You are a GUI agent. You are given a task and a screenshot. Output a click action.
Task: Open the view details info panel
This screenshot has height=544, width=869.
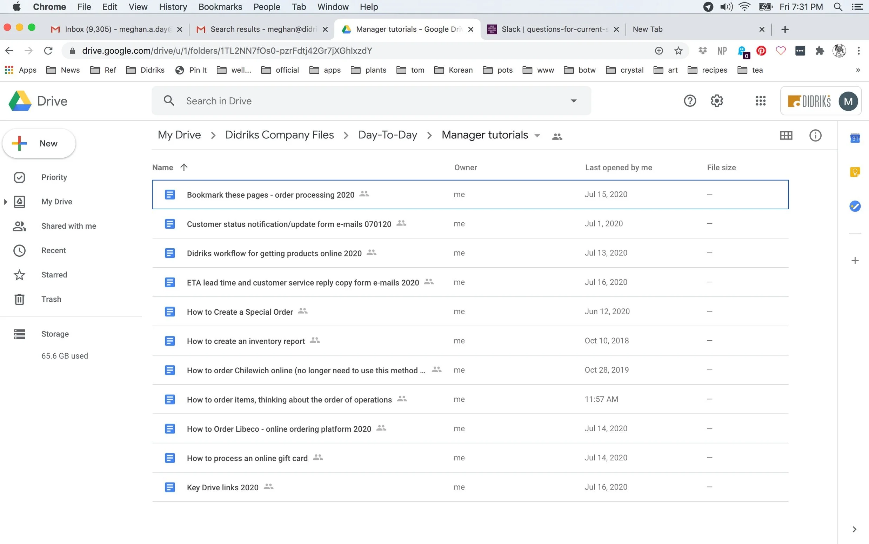point(815,136)
